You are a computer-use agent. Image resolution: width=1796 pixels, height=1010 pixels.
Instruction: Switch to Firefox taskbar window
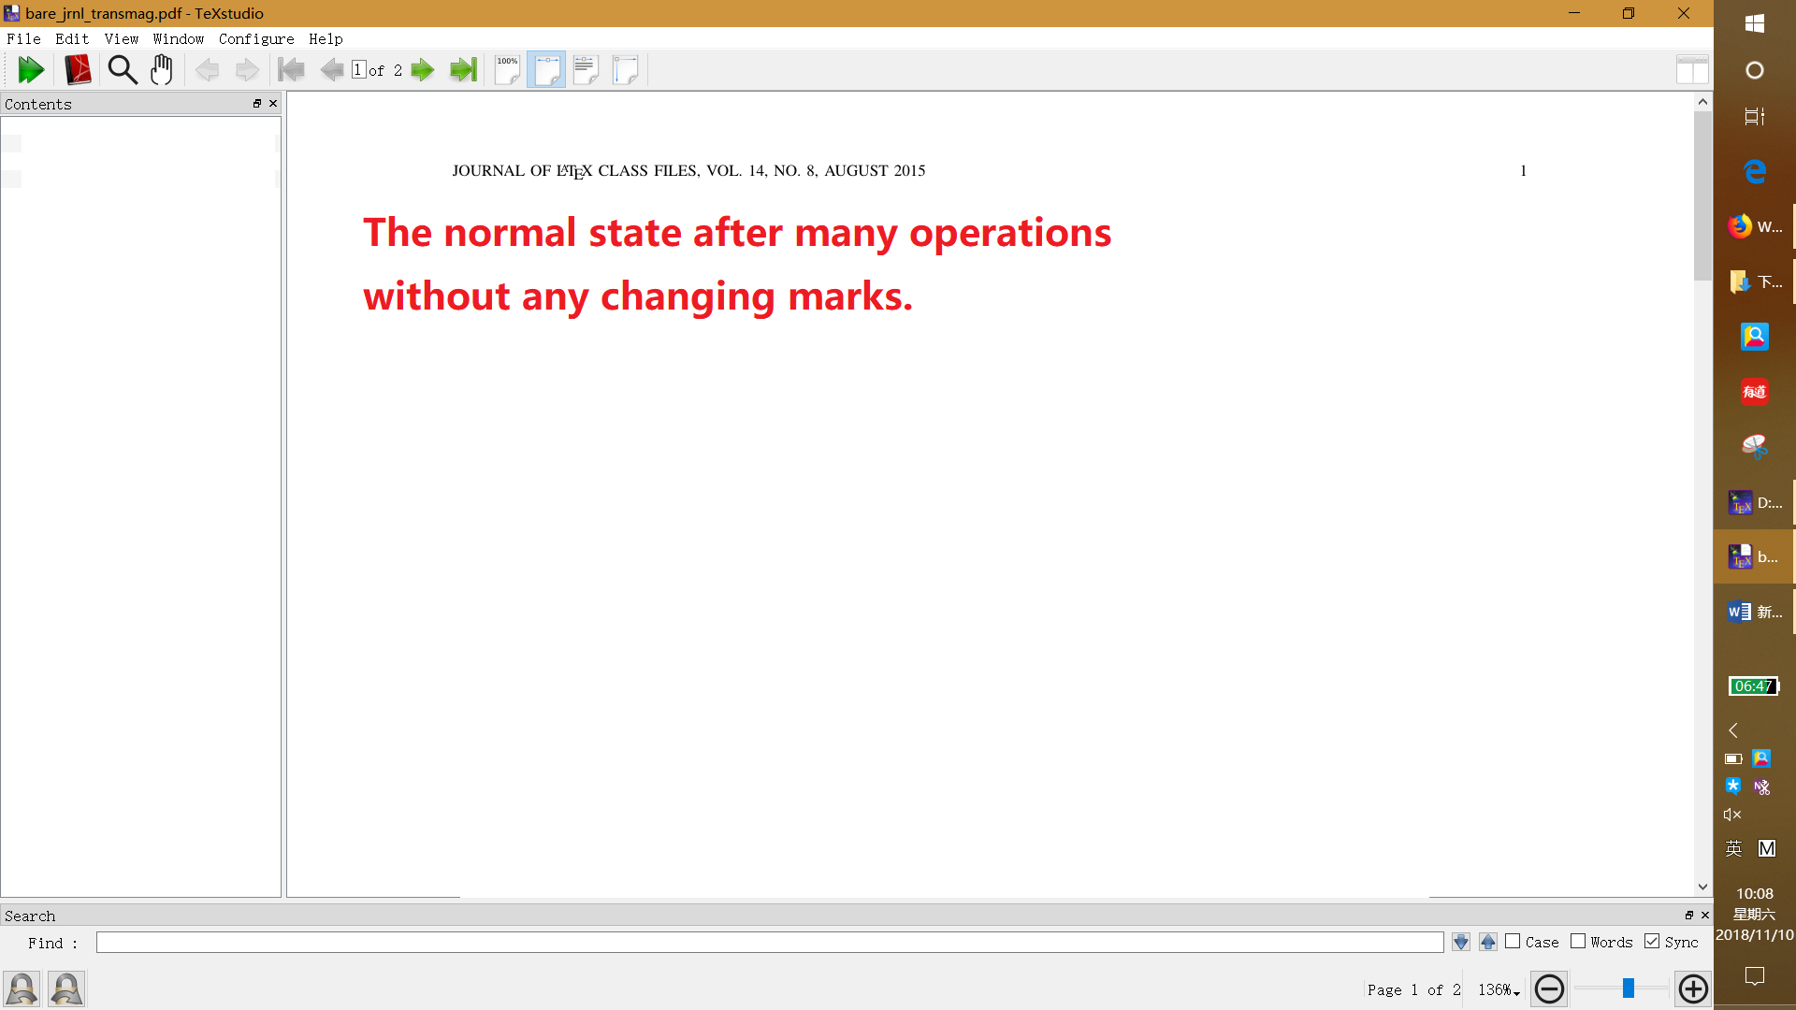(x=1755, y=226)
